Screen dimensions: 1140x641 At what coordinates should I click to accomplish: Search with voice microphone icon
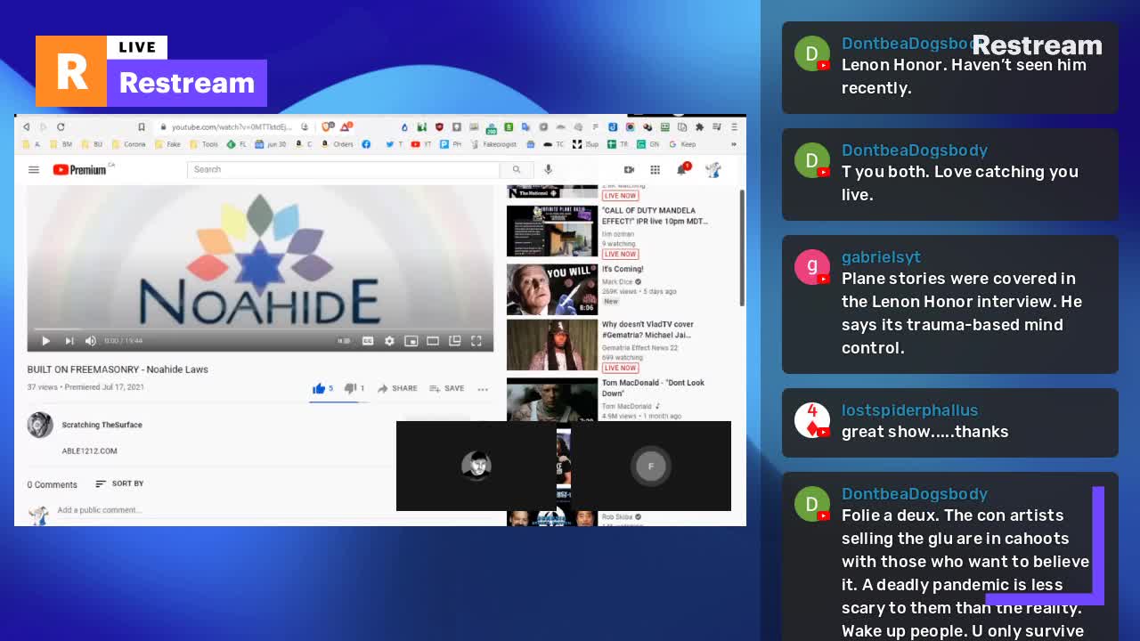[548, 169]
